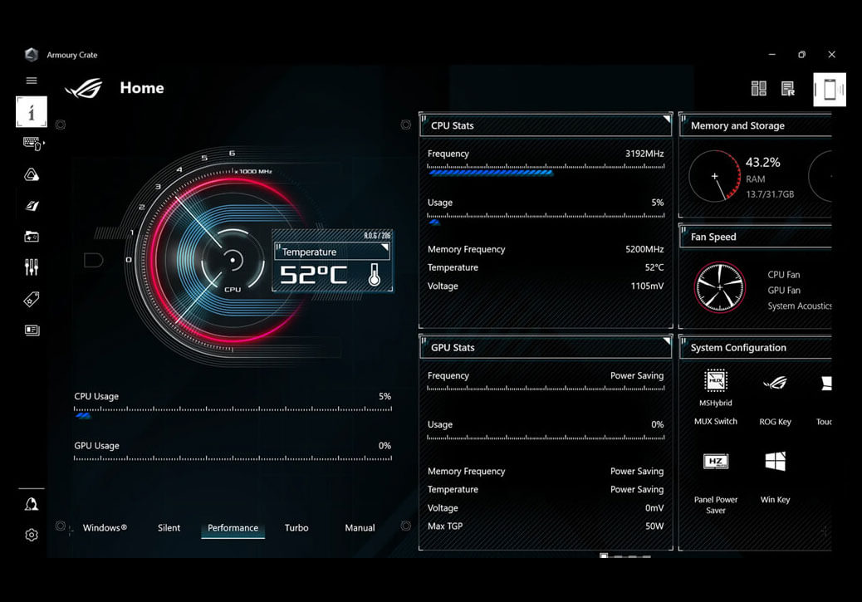This screenshot has height=602, width=862.
Task: Select the Home info sidebar icon
Action: pyautogui.click(x=32, y=111)
